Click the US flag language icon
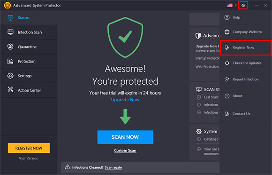Viewport: 272px width, 175px height. pos(230,5)
